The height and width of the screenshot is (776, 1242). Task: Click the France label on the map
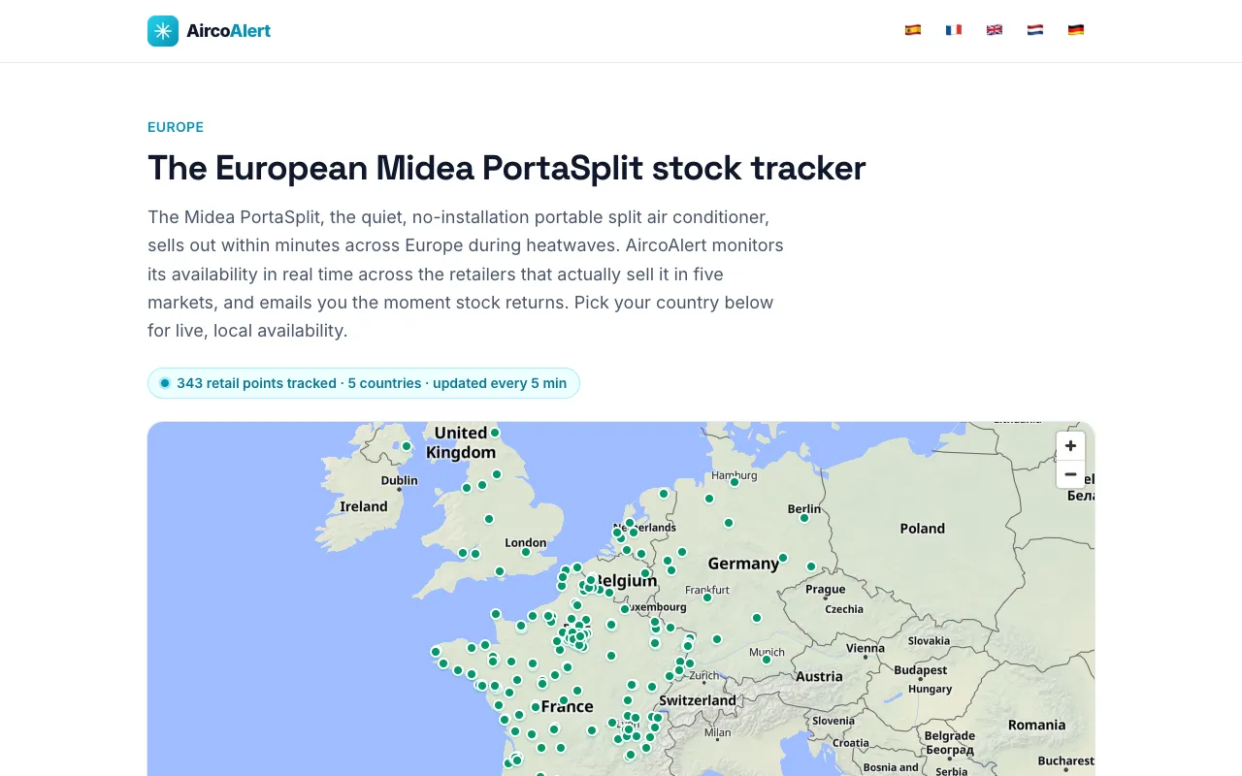coord(568,706)
